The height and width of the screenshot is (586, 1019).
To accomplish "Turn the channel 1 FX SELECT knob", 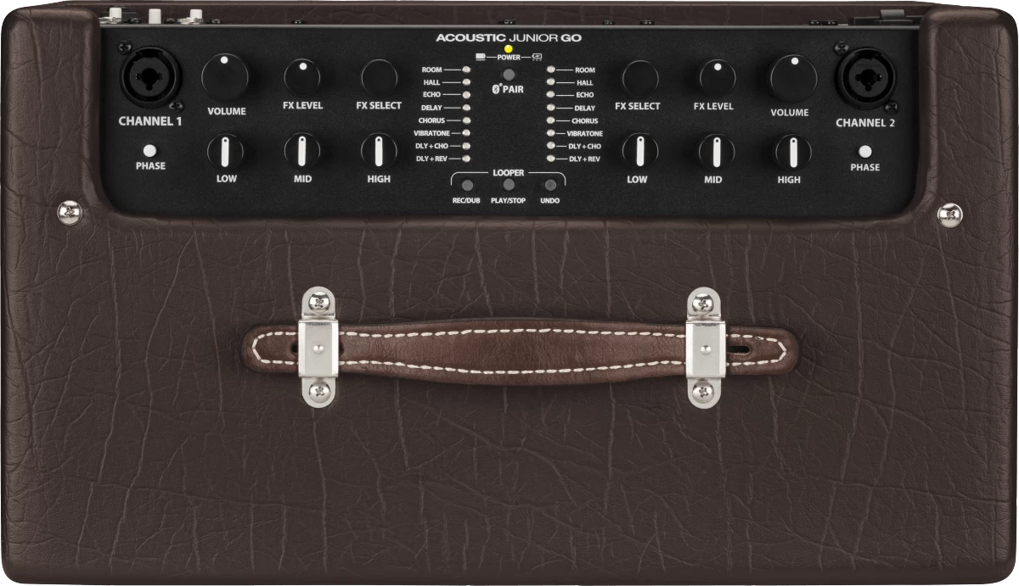I will coord(378,78).
